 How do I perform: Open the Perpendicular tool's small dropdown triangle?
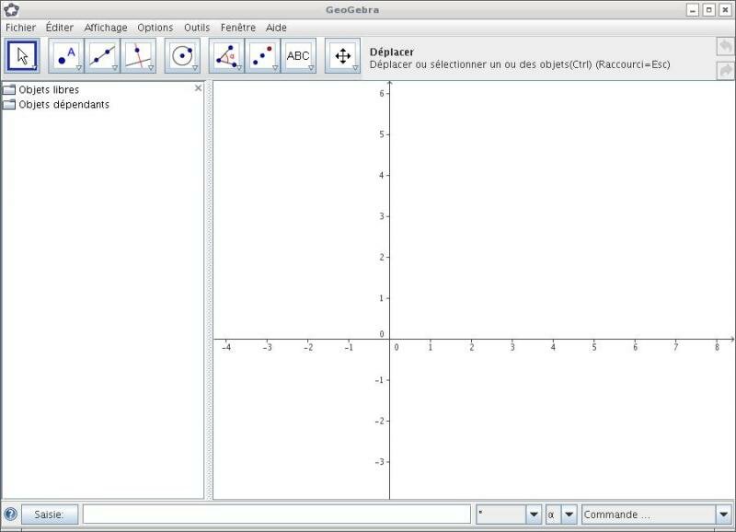[x=151, y=68]
